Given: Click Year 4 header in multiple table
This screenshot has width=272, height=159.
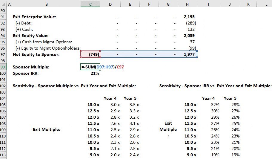Looking at the screenshot, I should tap(110, 98).
